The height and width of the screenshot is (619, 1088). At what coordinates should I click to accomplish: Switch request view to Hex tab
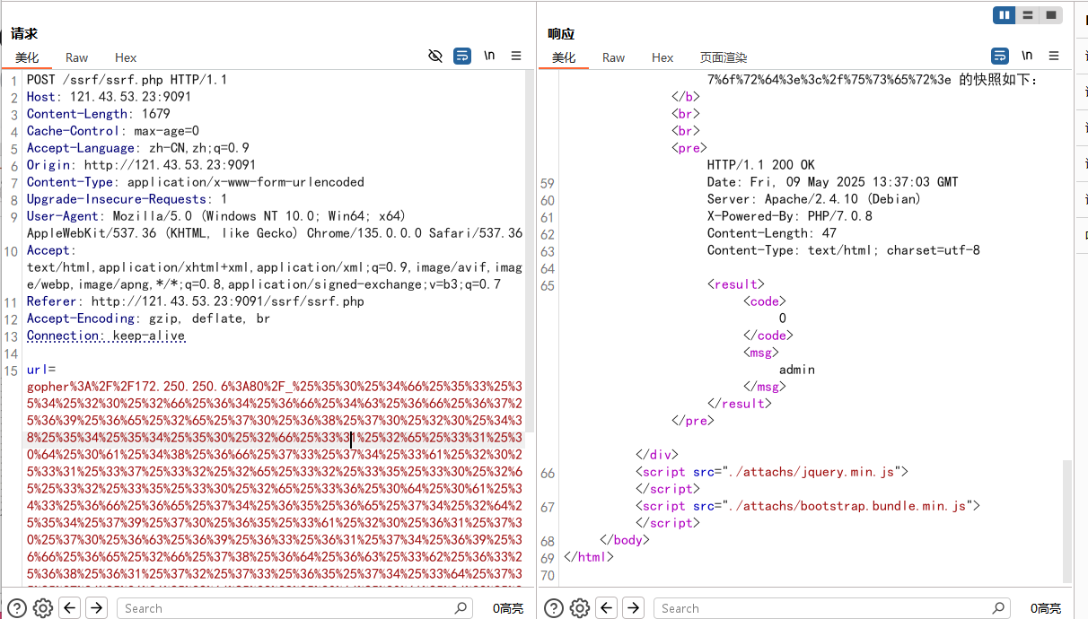point(126,57)
